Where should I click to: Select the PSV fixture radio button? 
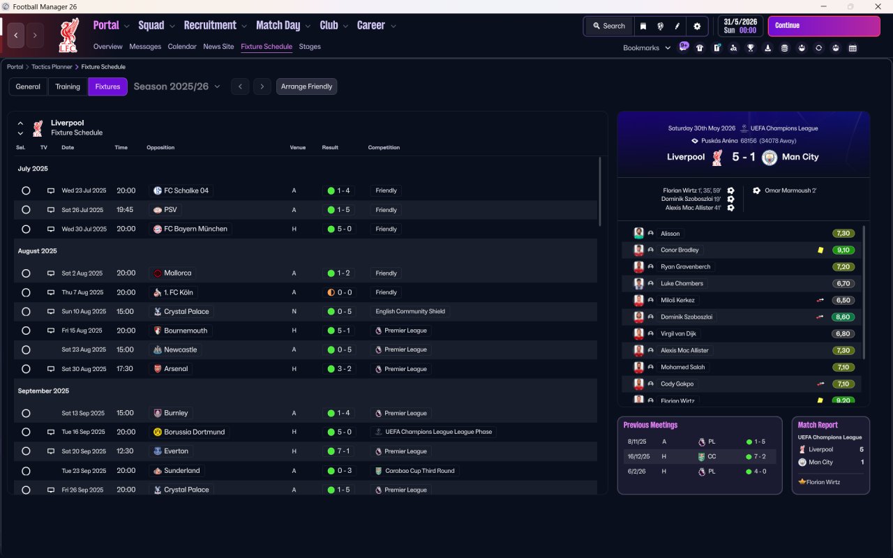pyautogui.click(x=26, y=210)
